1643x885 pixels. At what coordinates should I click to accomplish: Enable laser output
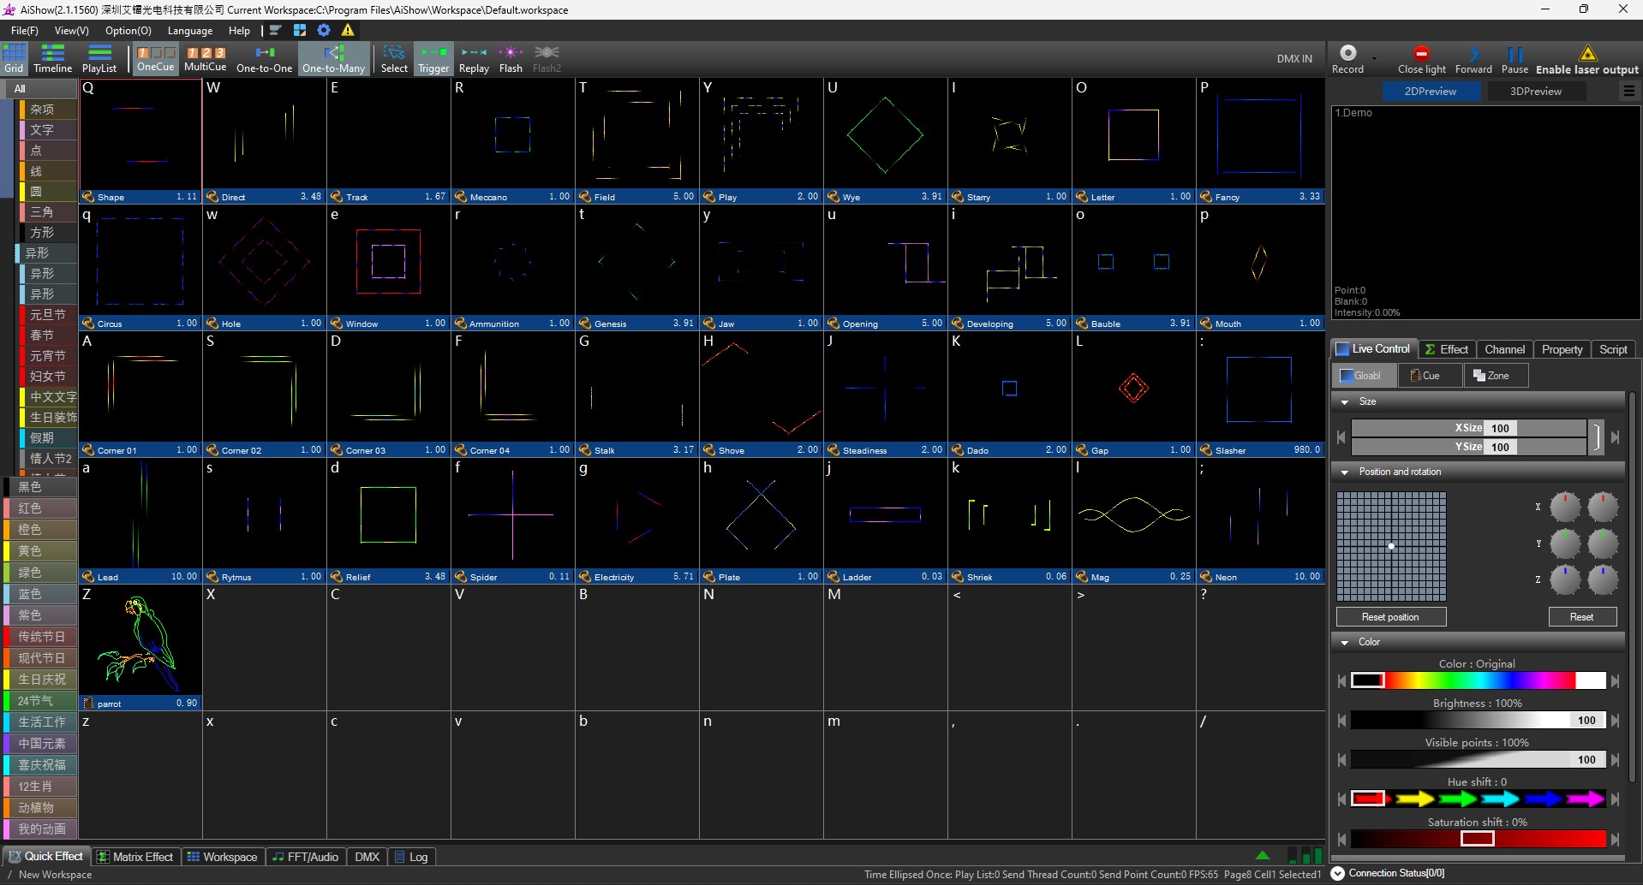tap(1587, 59)
